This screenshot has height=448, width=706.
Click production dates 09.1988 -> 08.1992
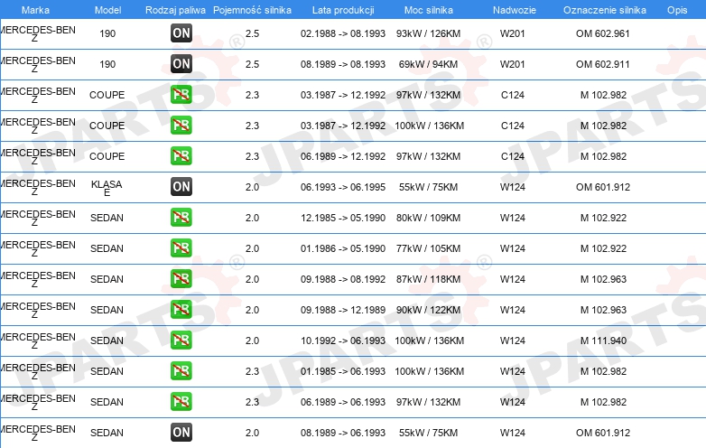click(x=343, y=279)
